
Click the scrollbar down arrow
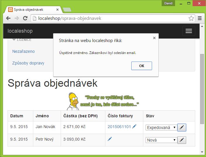[202, 152]
